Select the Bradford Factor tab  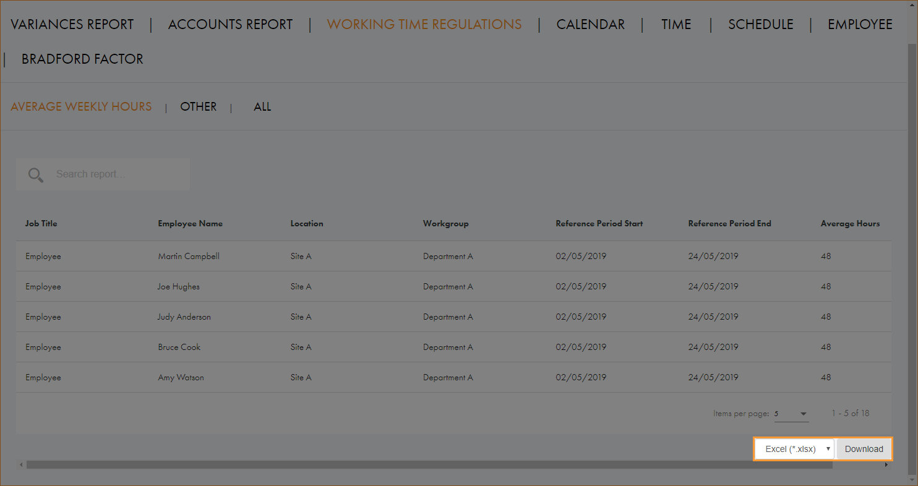click(x=82, y=59)
